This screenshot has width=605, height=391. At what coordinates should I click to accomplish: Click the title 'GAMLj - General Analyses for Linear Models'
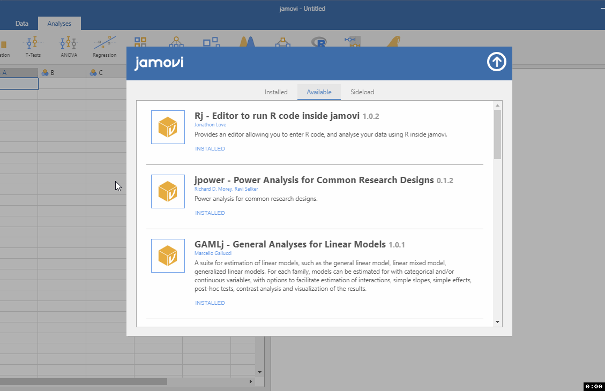pos(290,244)
